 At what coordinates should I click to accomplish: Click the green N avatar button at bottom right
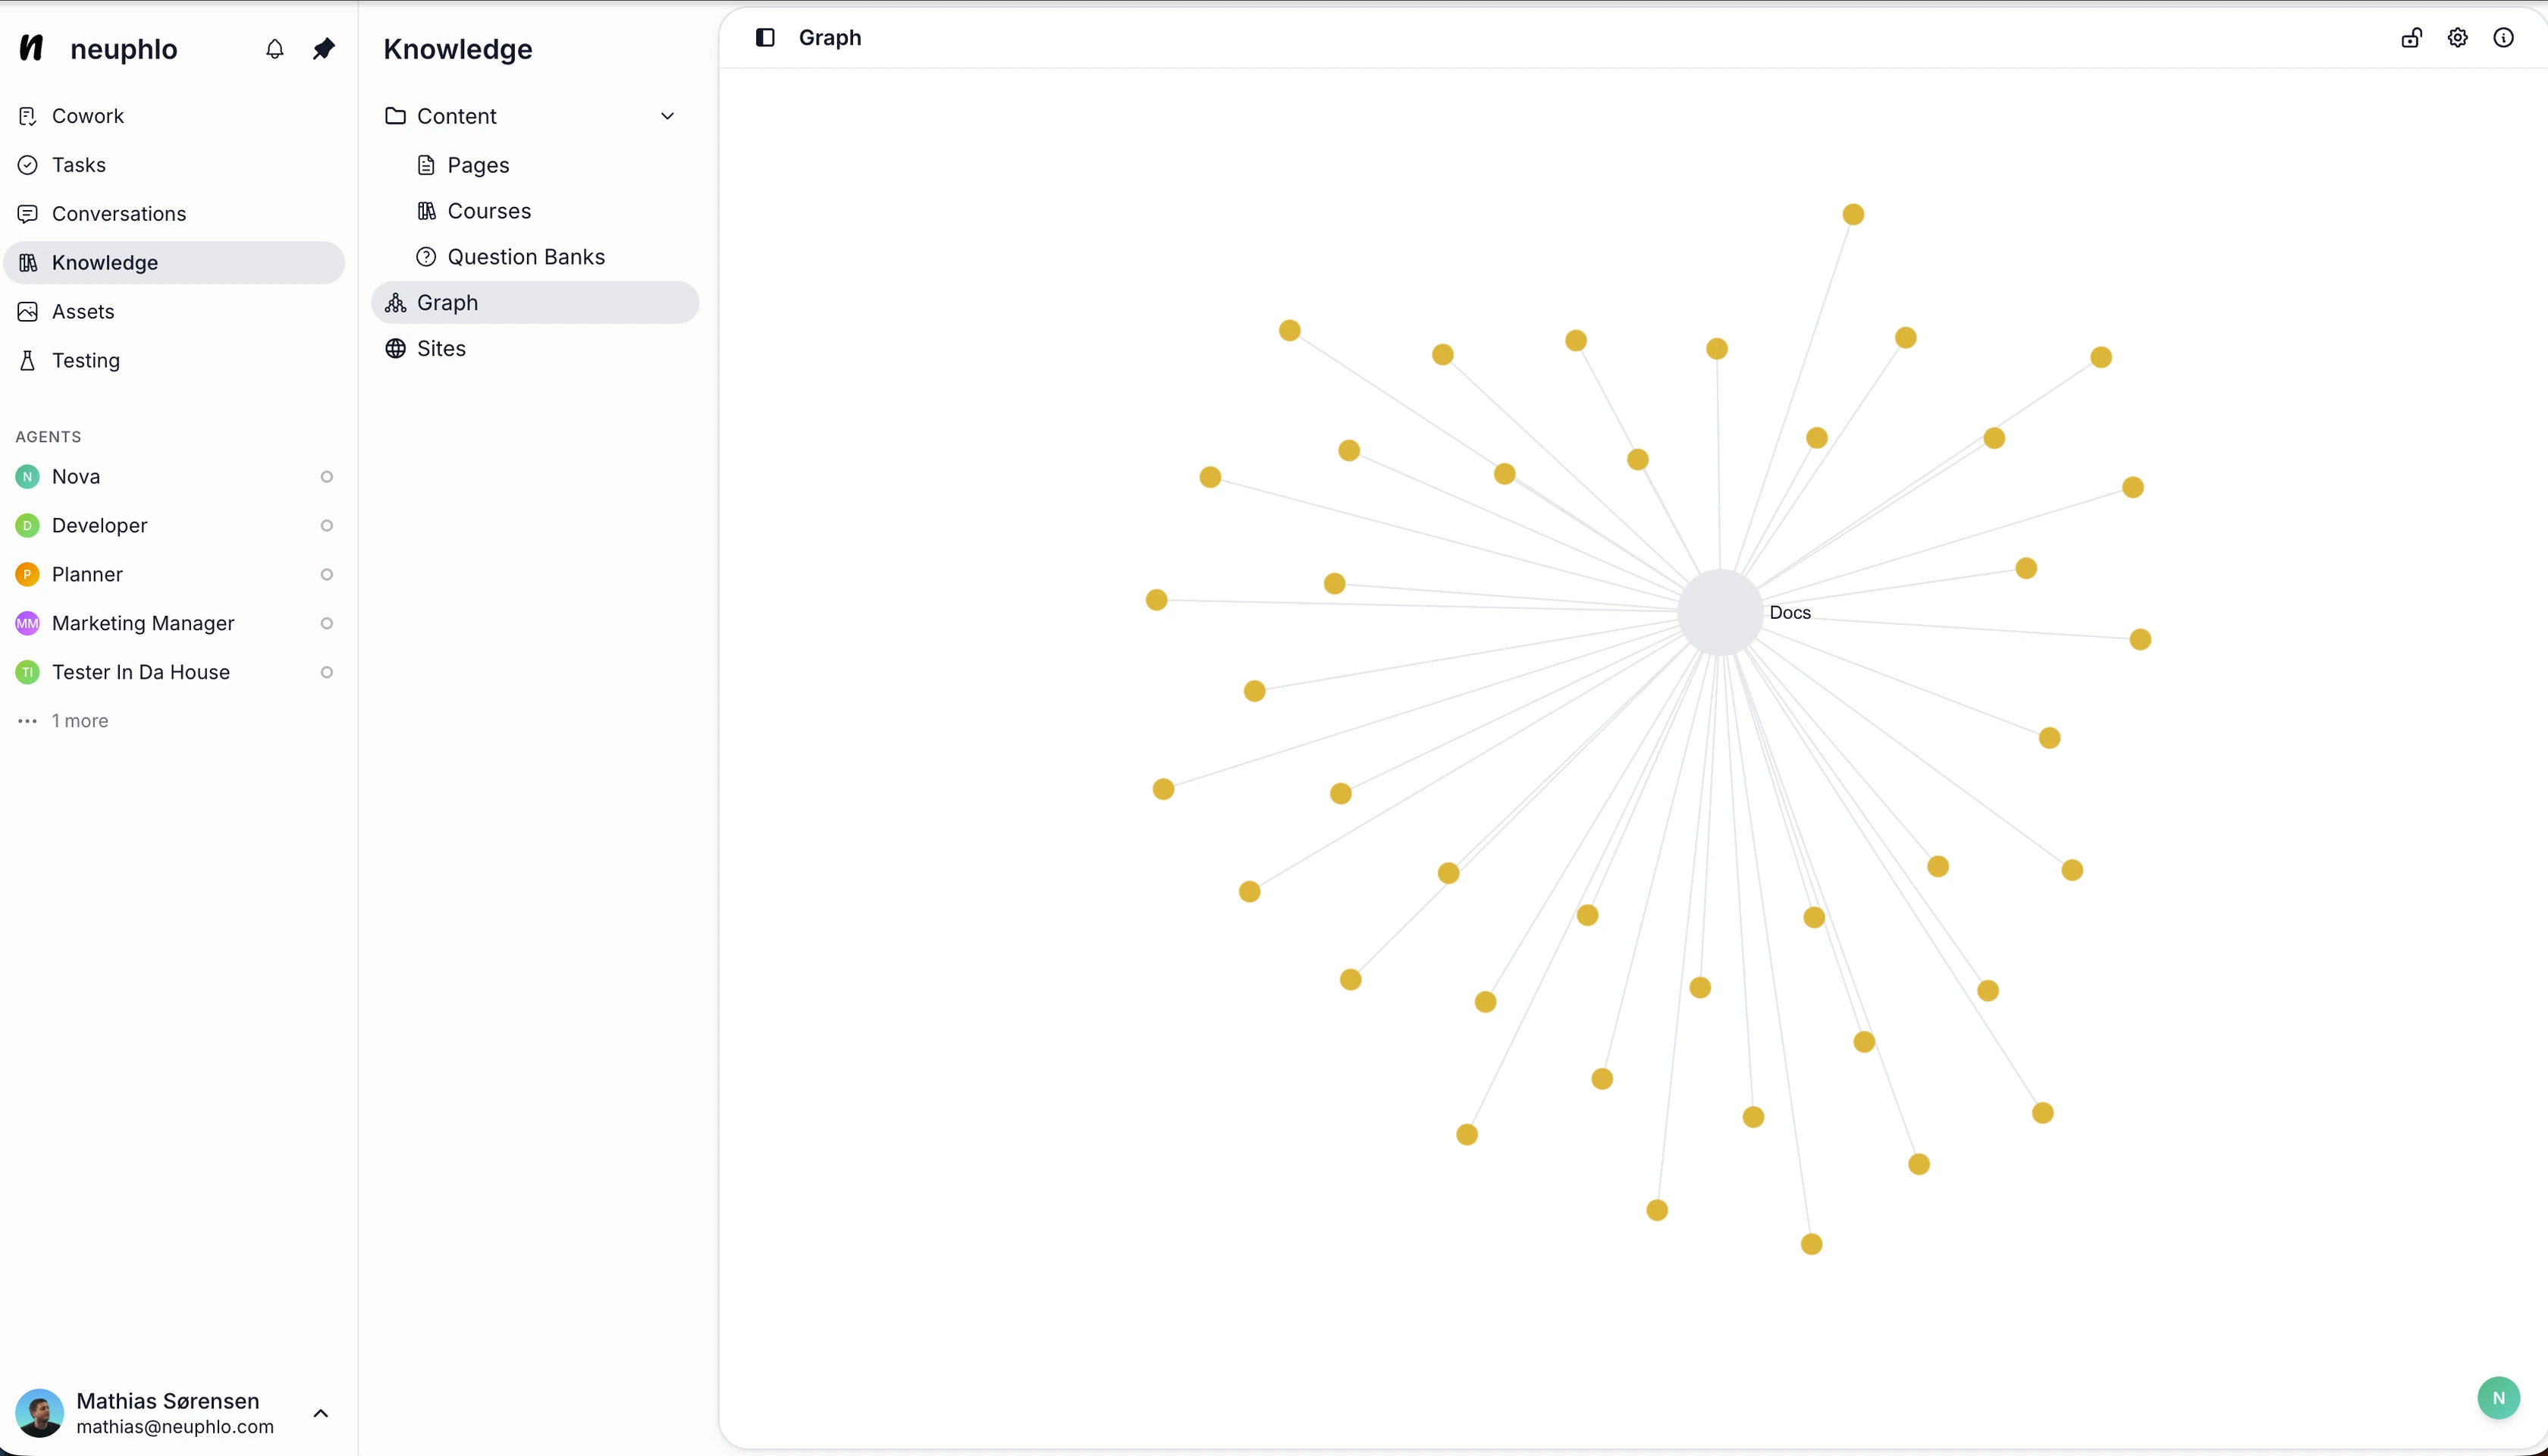coord(2499,1398)
